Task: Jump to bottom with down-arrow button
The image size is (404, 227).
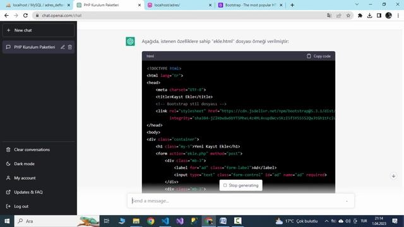Action: tap(393, 176)
